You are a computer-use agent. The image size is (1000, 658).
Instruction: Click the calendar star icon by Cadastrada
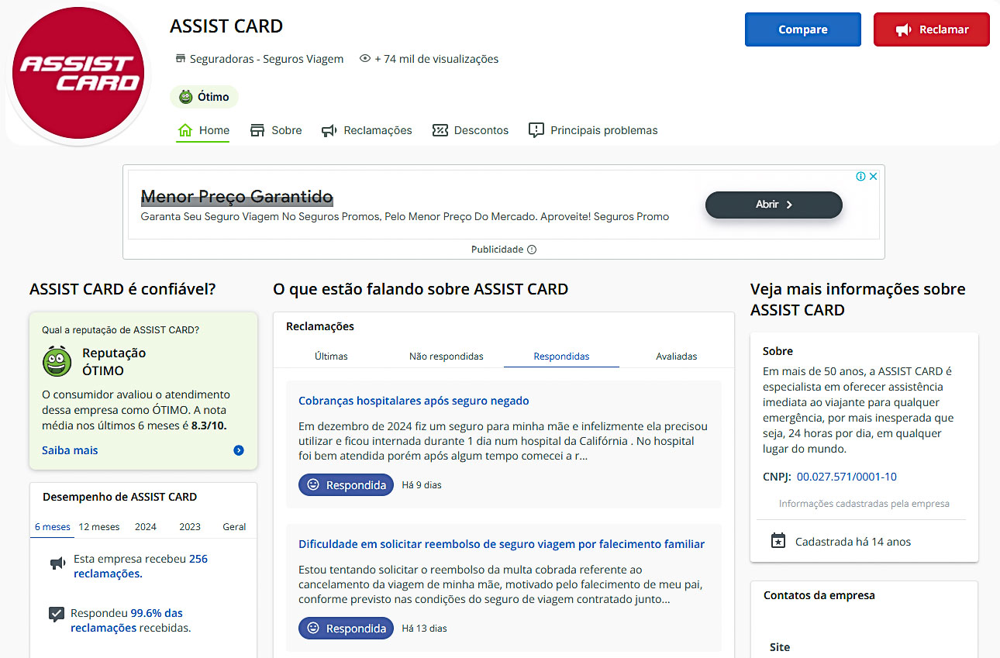[x=778, y=541]
